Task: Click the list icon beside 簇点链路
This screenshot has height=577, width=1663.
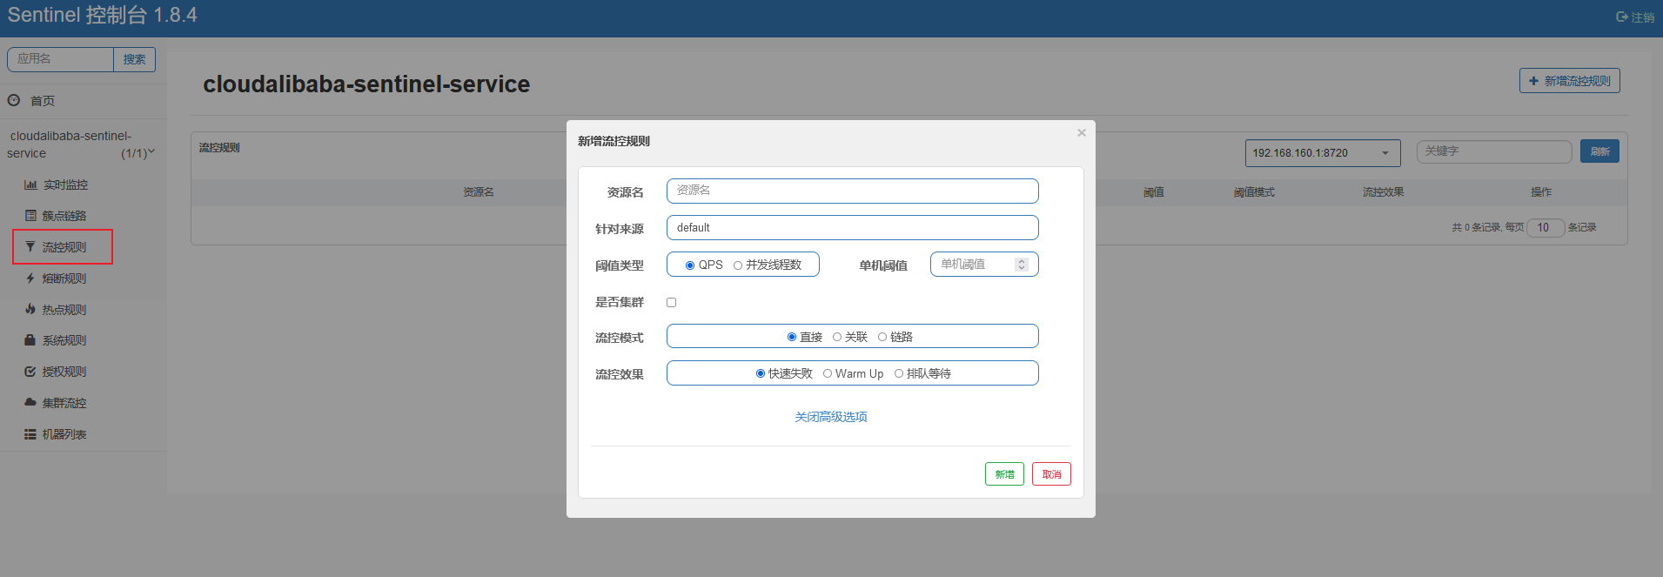Action: click(30, 216)
